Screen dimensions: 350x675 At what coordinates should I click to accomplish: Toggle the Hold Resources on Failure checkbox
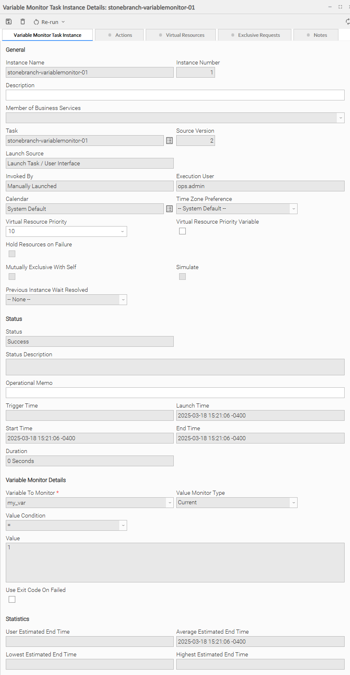[x=12, y=254]
